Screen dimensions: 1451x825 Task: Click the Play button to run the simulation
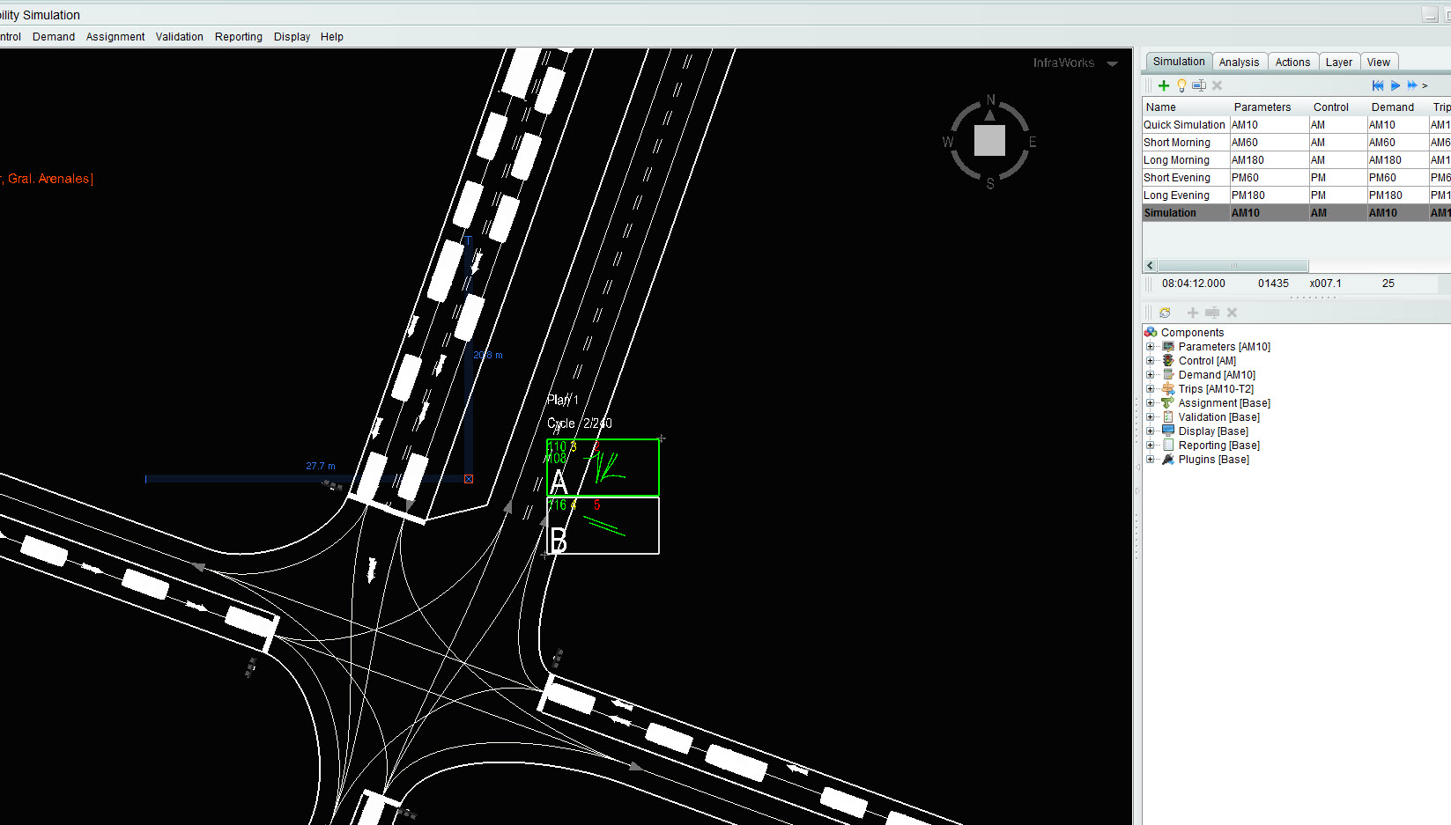point(1395,85)
